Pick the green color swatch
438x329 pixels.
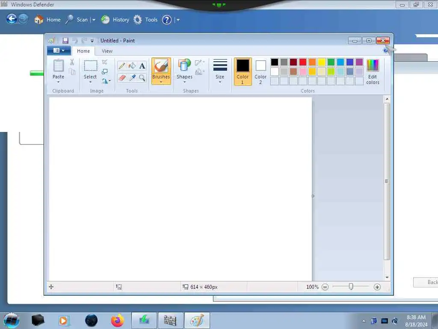pos(331,62)
